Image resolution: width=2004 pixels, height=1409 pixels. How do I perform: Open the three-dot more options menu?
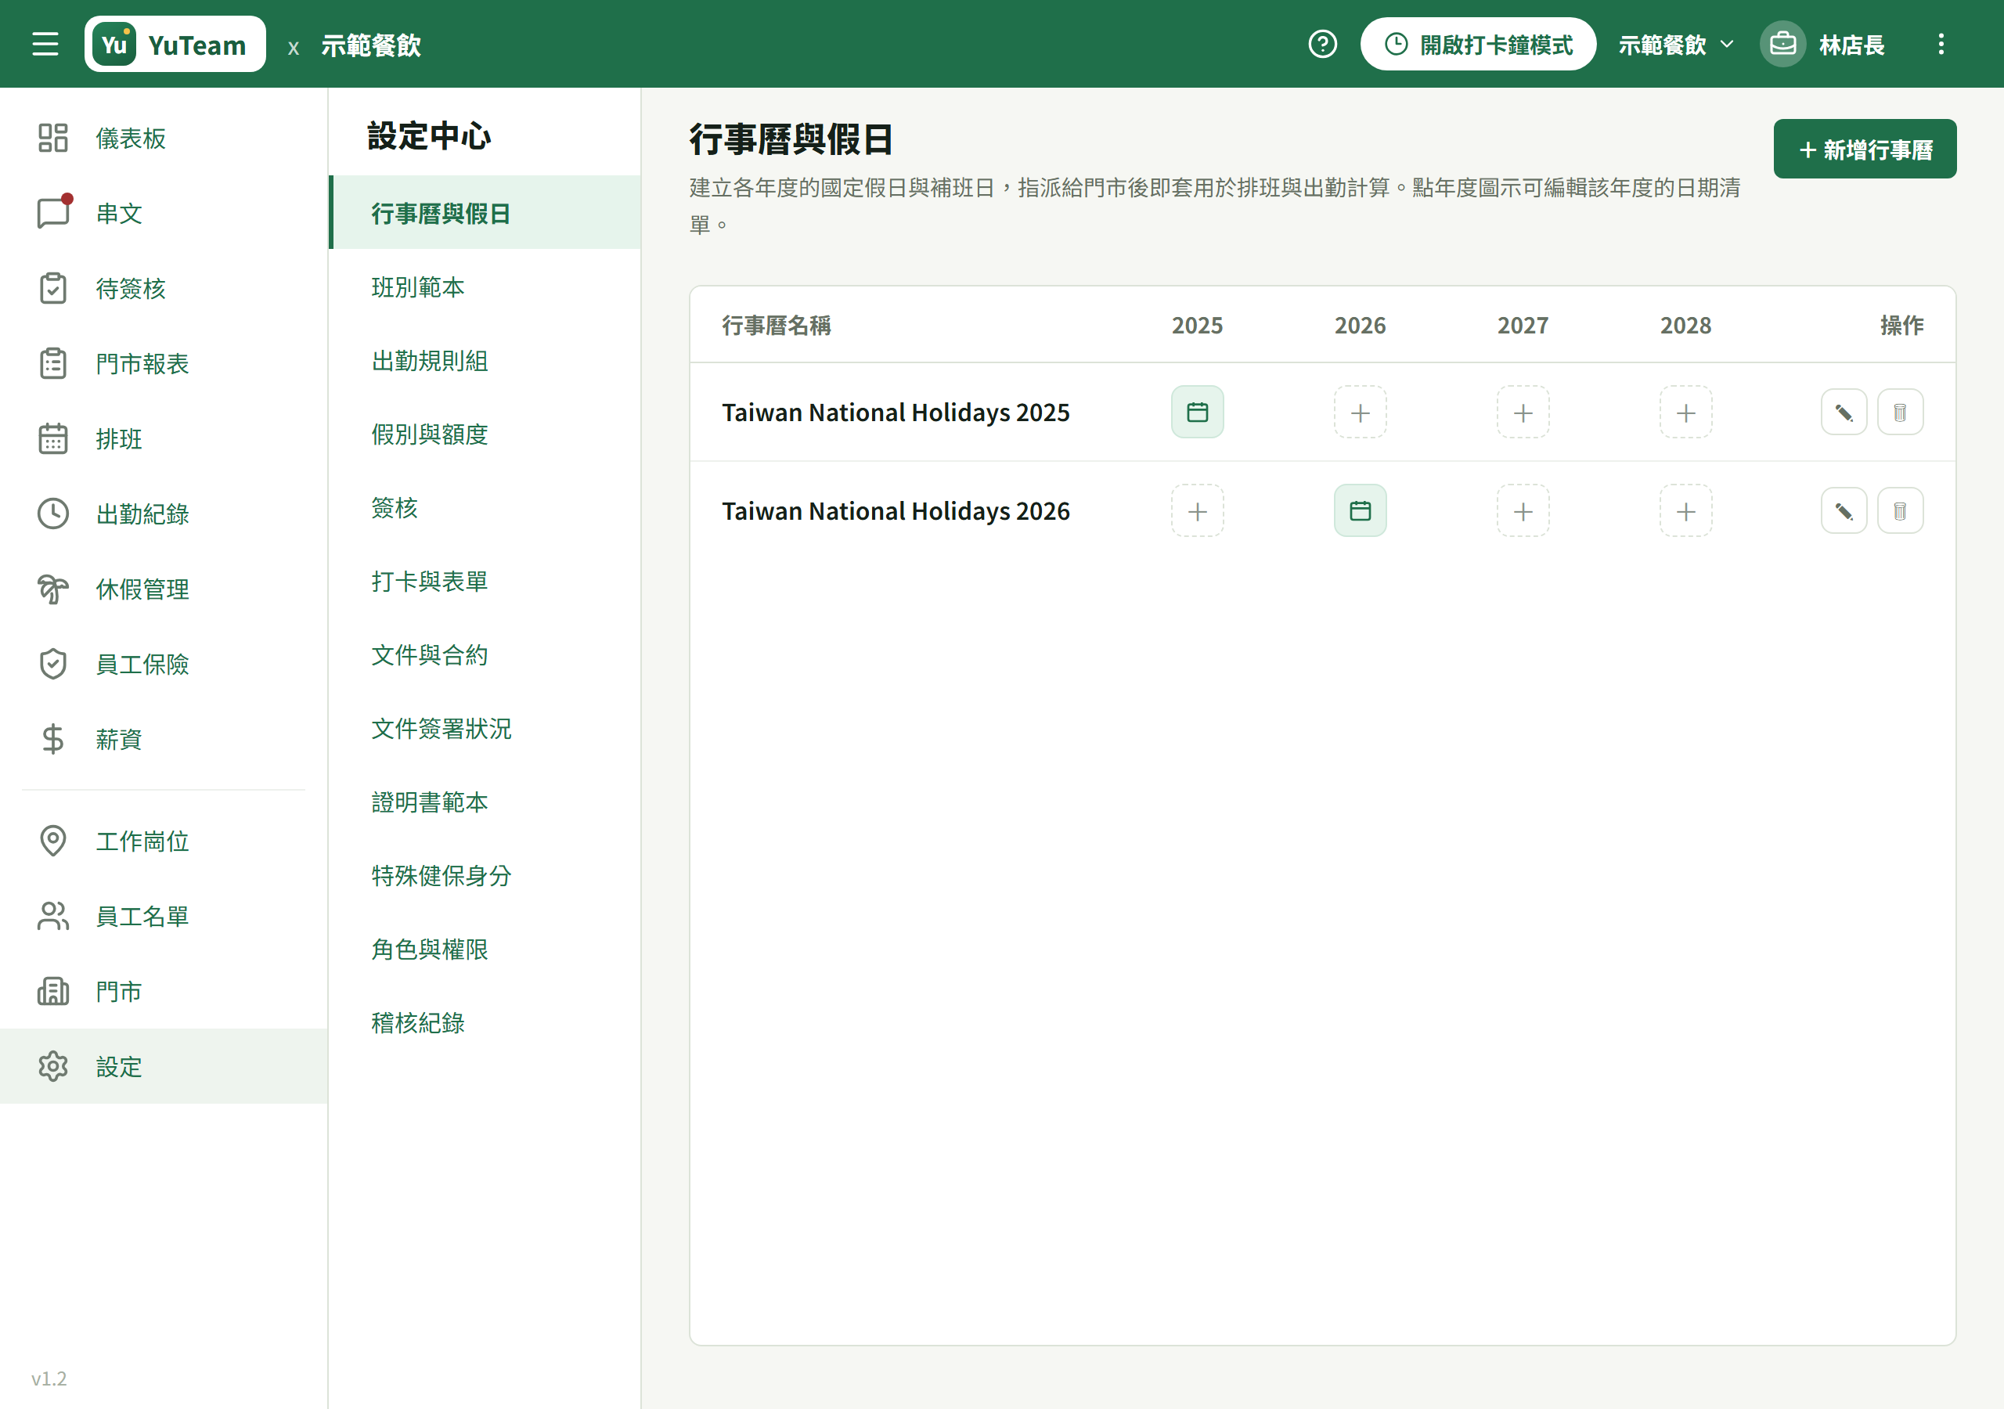1941,44
